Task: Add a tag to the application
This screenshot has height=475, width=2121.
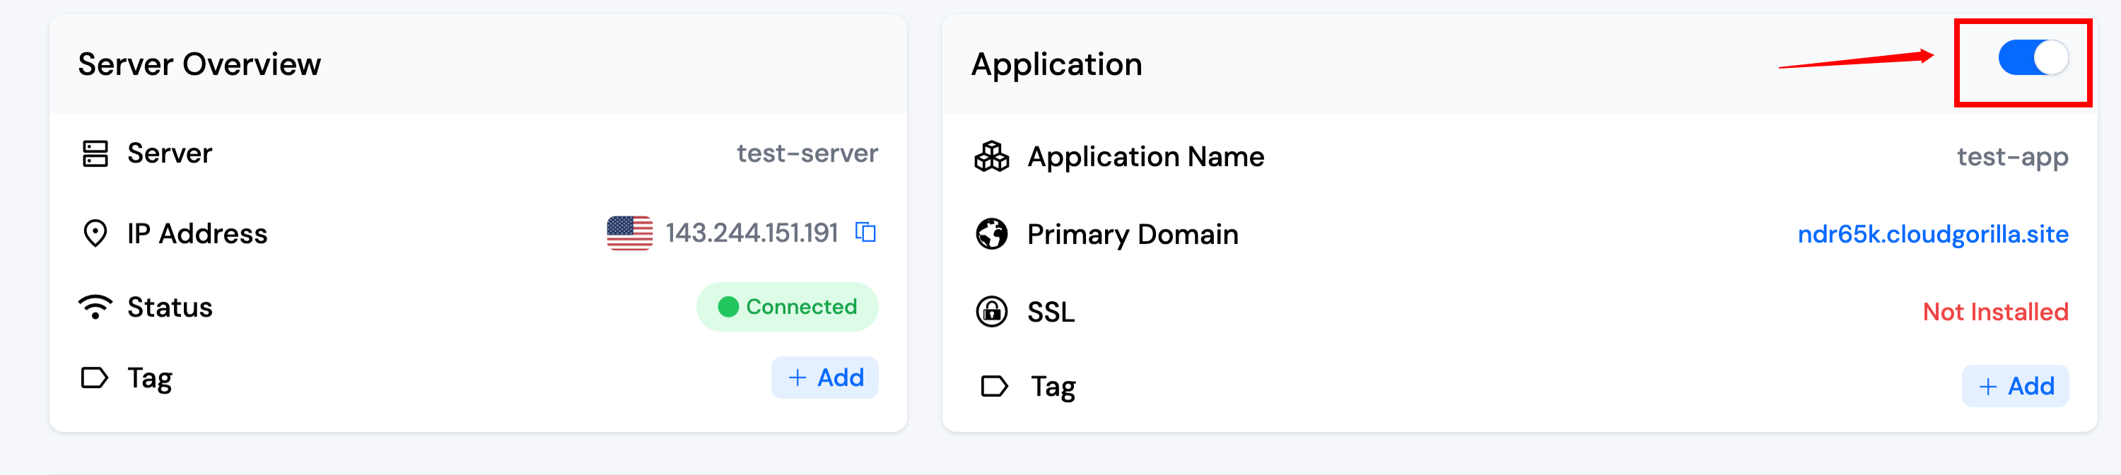Action: (2015, 386)
